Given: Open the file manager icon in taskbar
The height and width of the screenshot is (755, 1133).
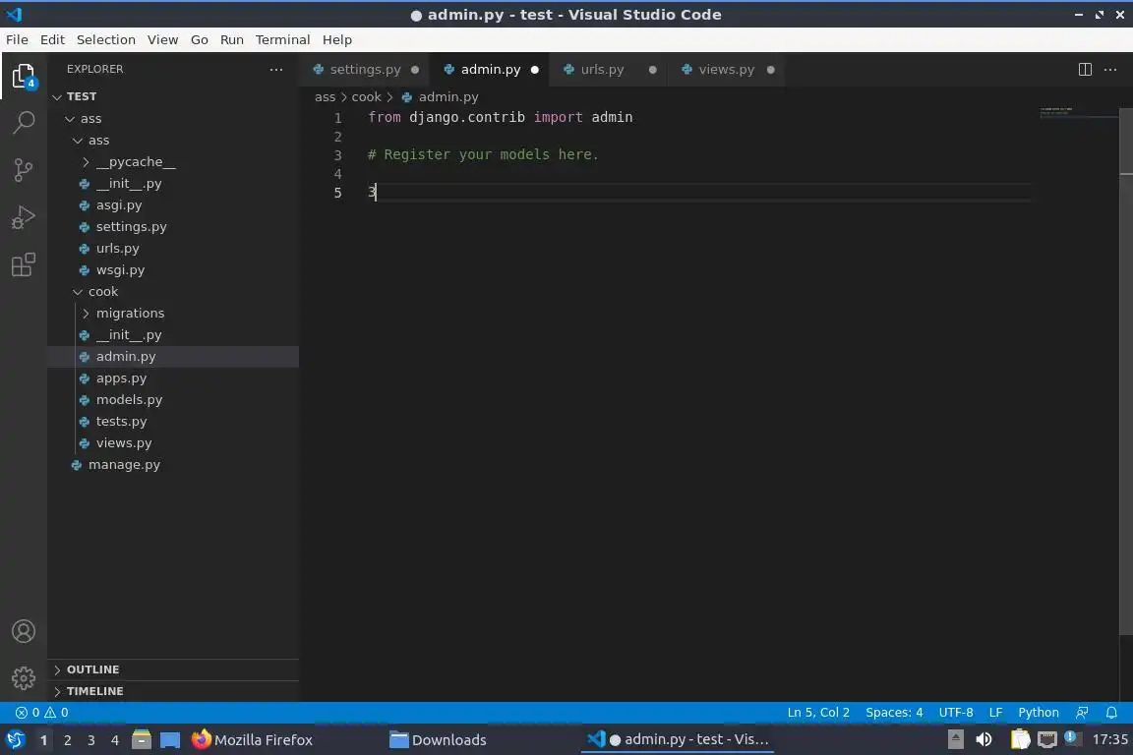Looking at the screenshot, I should [x=142, y=739].
